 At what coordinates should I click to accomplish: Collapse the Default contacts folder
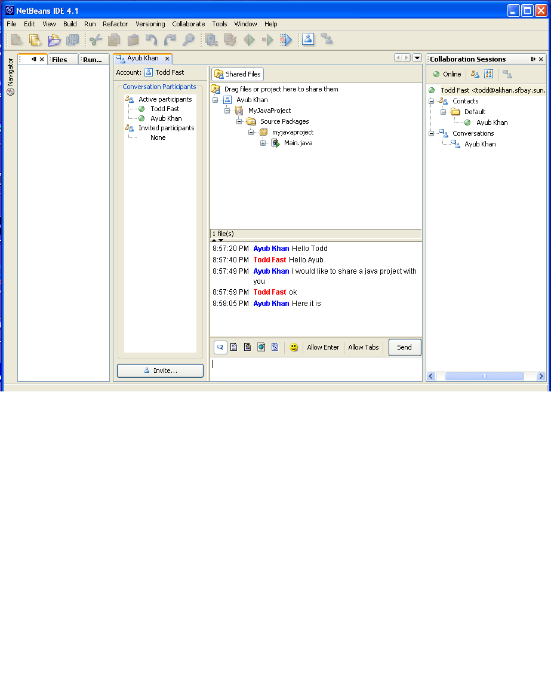tap(443, 112)
